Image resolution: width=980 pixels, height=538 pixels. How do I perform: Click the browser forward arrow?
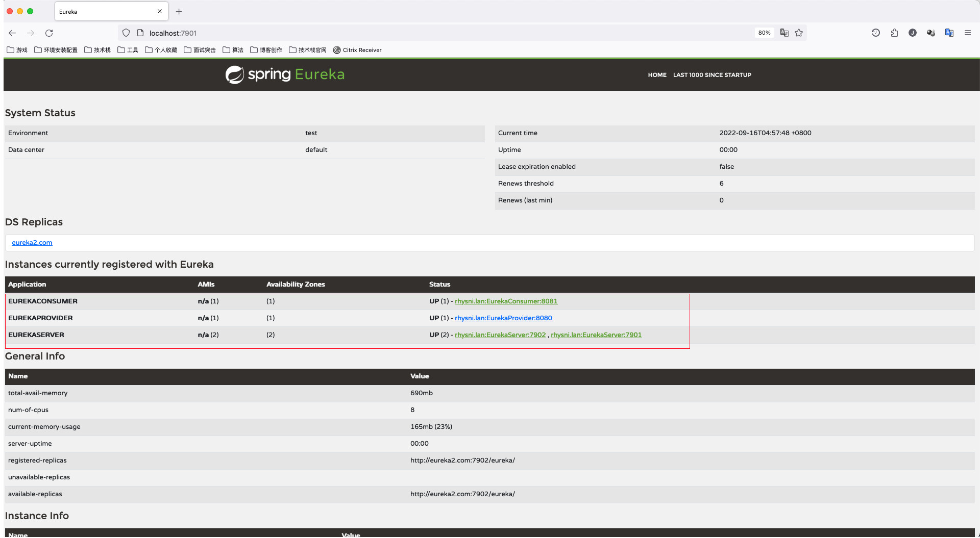click(x=31, y=33)
